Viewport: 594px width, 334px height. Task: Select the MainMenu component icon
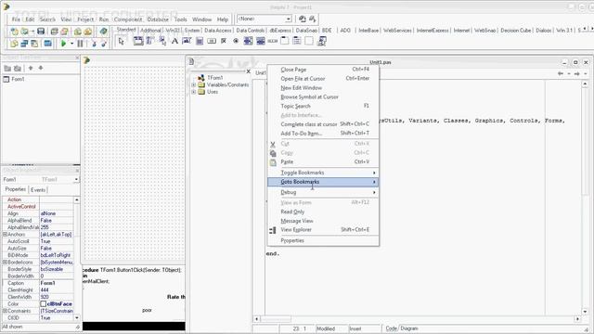pyautogui.click(x=150, y=41)
